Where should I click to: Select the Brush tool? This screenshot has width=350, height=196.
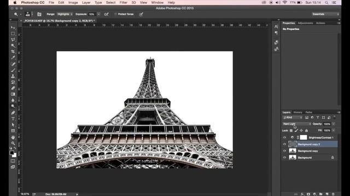pyautogui.click(x=13, y=70)
